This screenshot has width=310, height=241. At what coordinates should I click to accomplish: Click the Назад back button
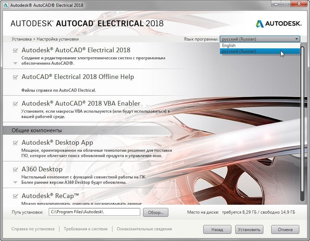(x=217, y=230)
